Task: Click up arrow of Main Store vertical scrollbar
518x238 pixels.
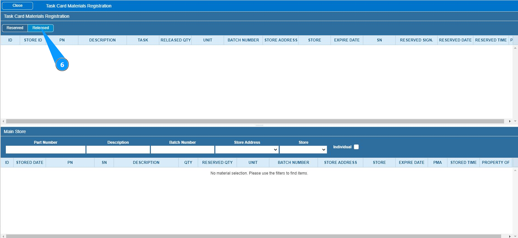Action: (x=515, y=170)
